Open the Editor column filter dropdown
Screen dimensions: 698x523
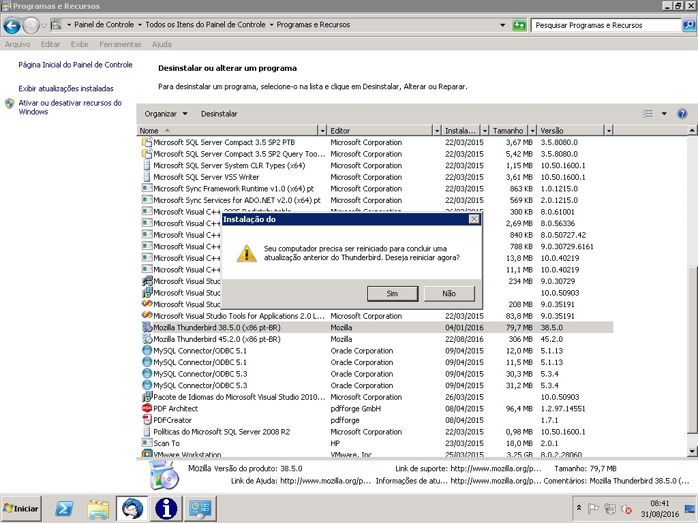437,130
